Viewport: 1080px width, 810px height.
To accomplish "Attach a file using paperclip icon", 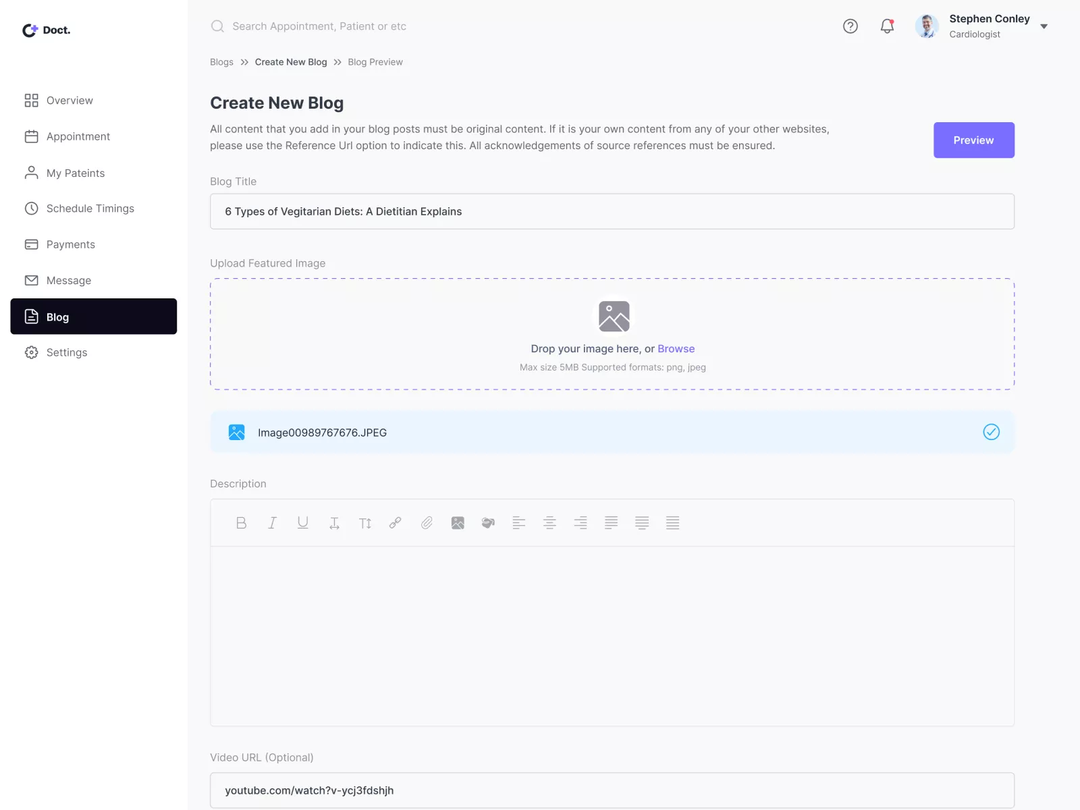I will pyautogui.click(x=427, y=523).
